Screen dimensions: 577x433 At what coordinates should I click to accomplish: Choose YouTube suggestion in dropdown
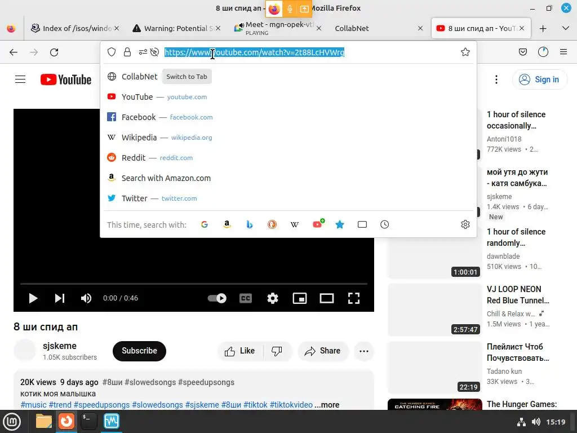point(288,97)
